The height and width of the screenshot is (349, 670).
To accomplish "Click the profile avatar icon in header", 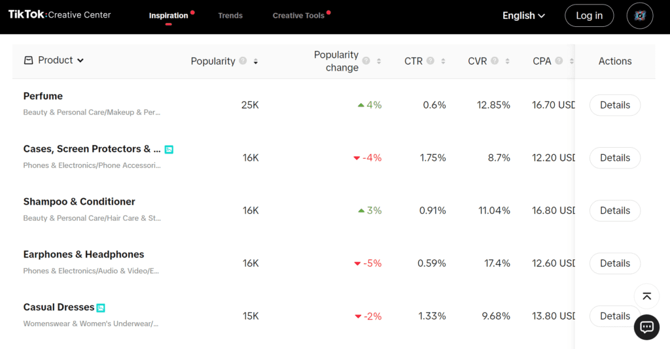I will (x=639, y=16).
